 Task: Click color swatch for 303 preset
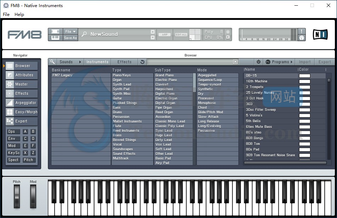click(x=305, y=104)
